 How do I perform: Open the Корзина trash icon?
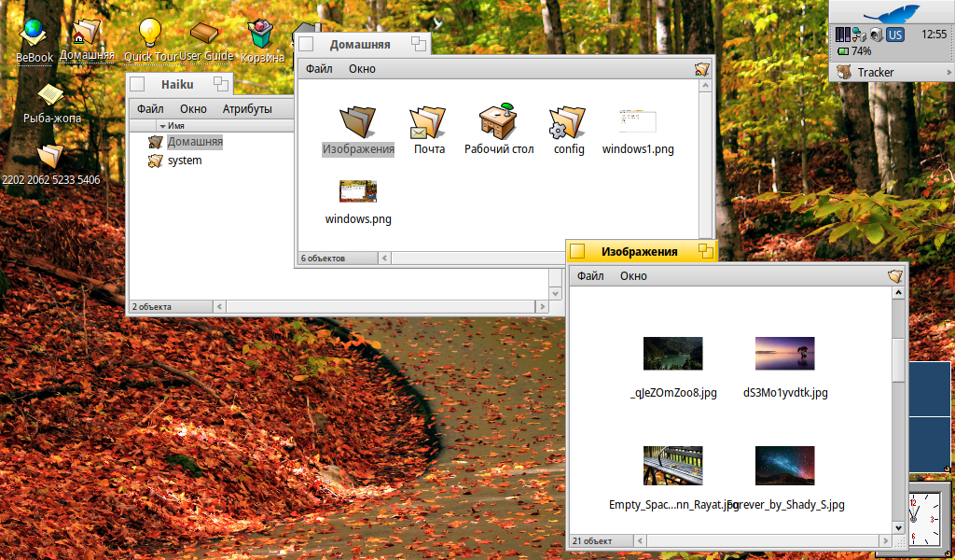(261, 35)
